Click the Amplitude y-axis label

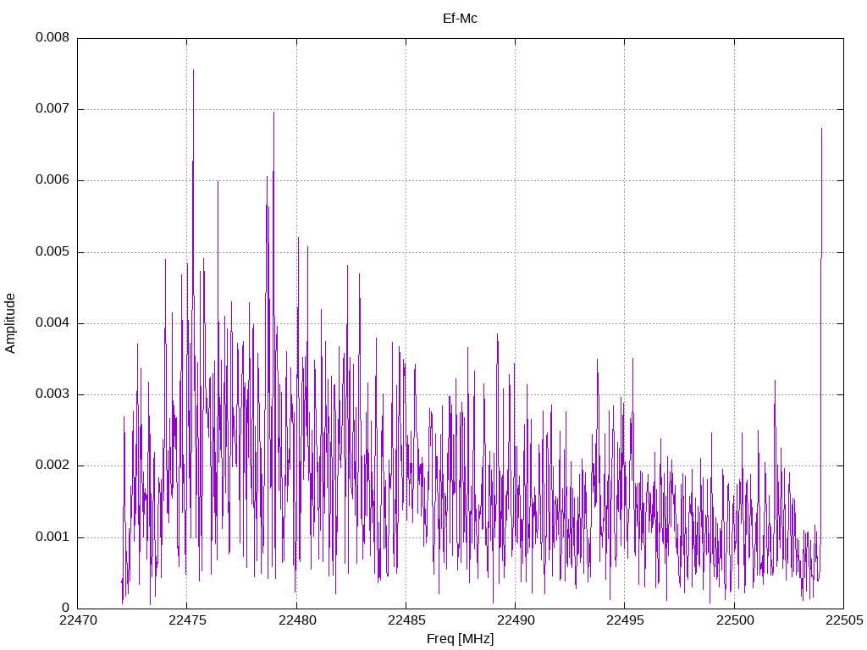point(10,323)
